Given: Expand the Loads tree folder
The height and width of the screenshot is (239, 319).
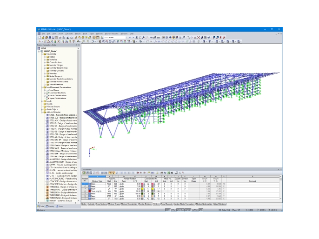Looking at the screenshot, I should (42, 101).
